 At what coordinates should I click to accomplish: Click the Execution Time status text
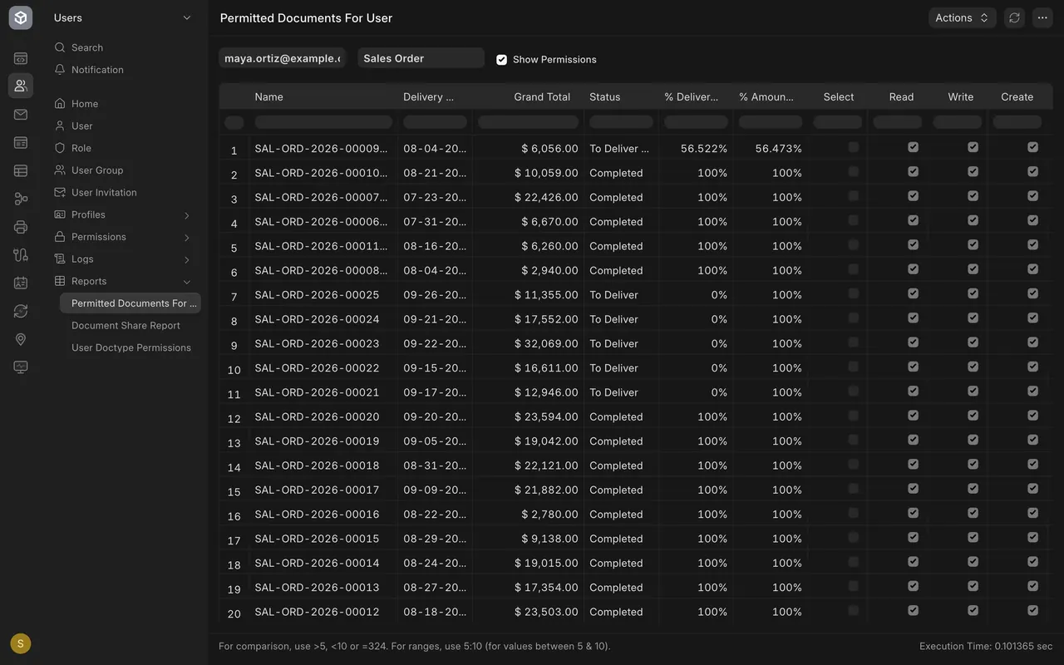tap(986, 646)
